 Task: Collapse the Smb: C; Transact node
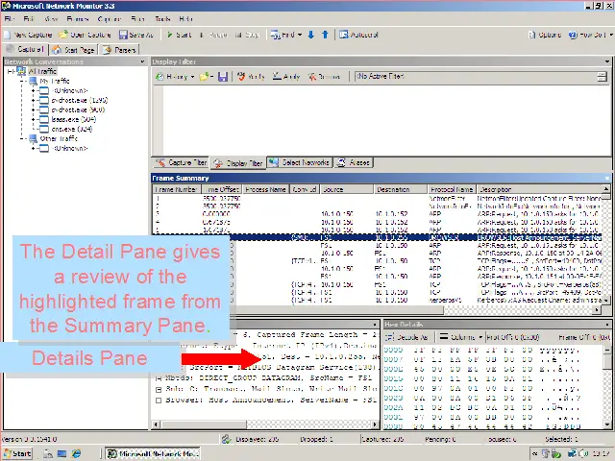(159, 389)
